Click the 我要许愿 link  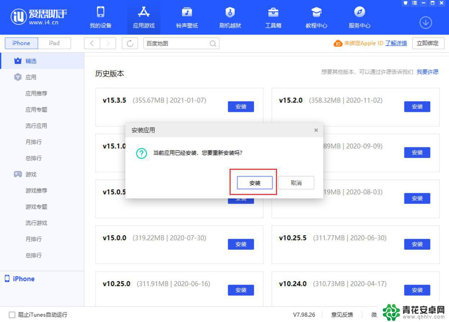(x=428, y=72)
